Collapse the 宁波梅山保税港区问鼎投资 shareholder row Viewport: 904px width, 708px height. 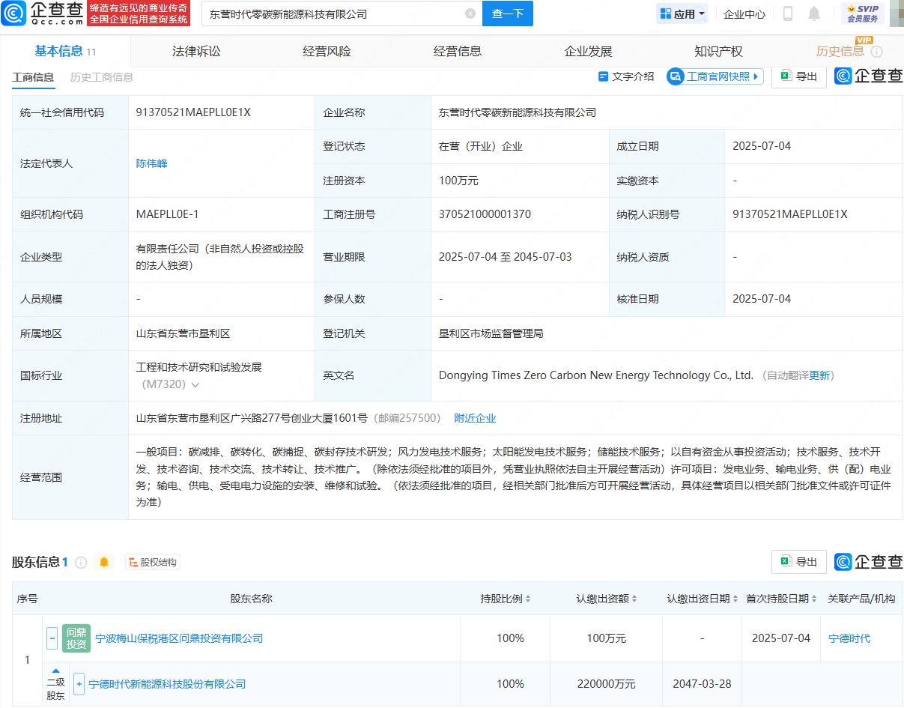click(x=52, y=638)
